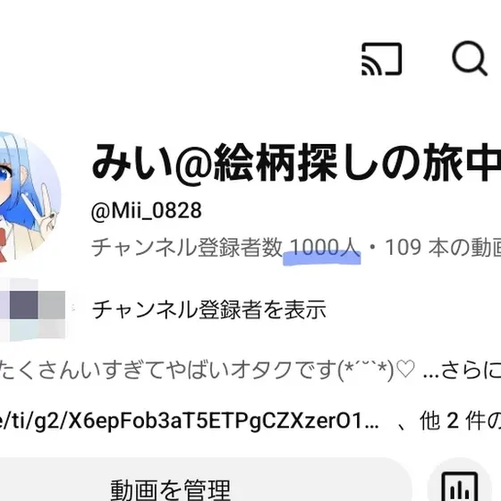The height and width of the screenshot is (501, 501).
Task: Open the channel link ending X6epFob3aT5ETPgCZXzerO1
Action: click(x=190, y=420)
